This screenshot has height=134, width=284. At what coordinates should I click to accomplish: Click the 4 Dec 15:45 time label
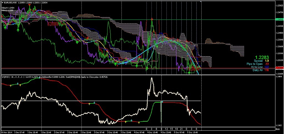coord(153,132)
